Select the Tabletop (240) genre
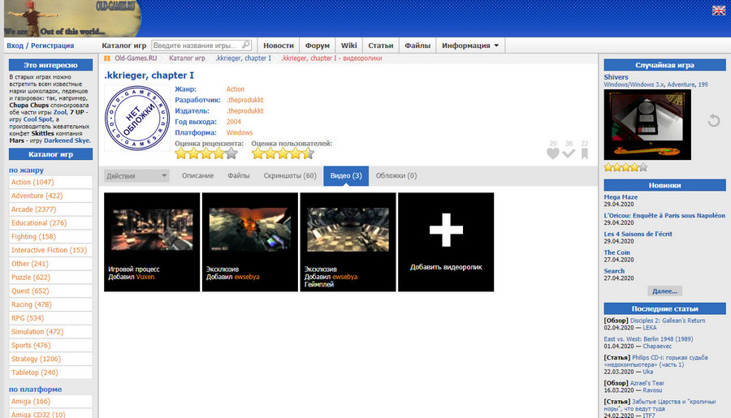The width and height of the screenshot is (731, 418). [x=50, y=373]
